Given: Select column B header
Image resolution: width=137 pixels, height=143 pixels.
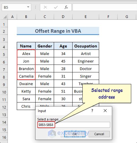Looking at the screenshot, I should pyautogui.click(x=26, y=17).
